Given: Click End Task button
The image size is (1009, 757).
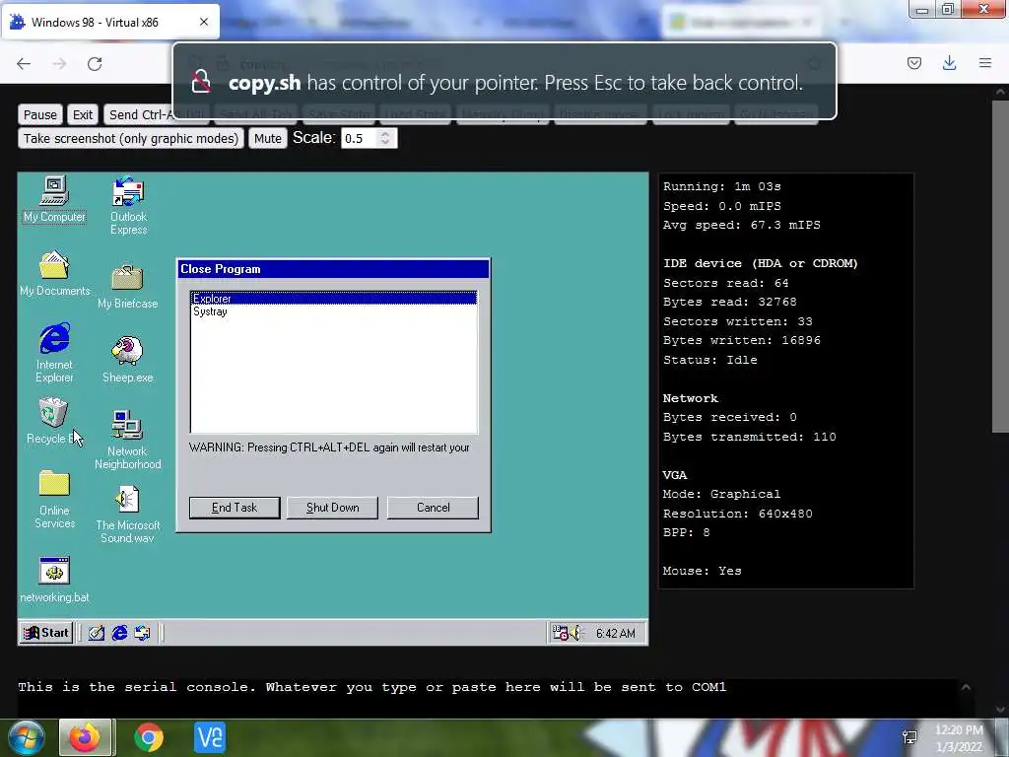Looking at the screenshot, I should 235,508.
